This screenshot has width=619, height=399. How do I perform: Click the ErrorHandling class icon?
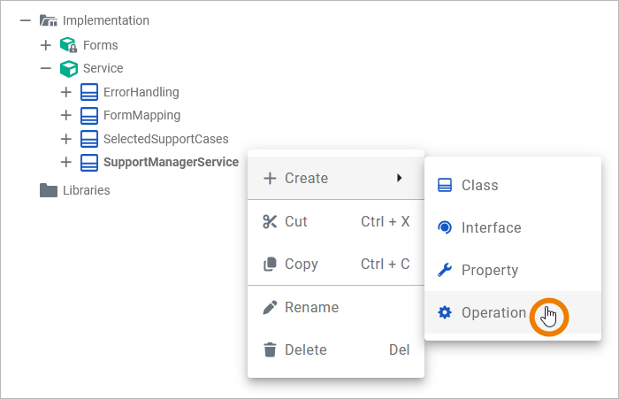88,92
